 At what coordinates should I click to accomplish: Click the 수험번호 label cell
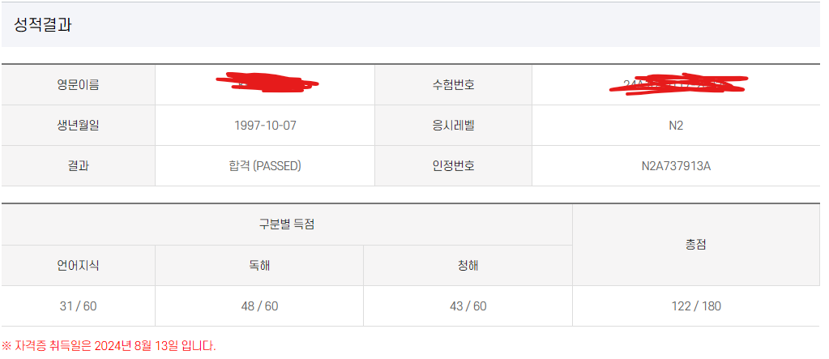(453, 84)
